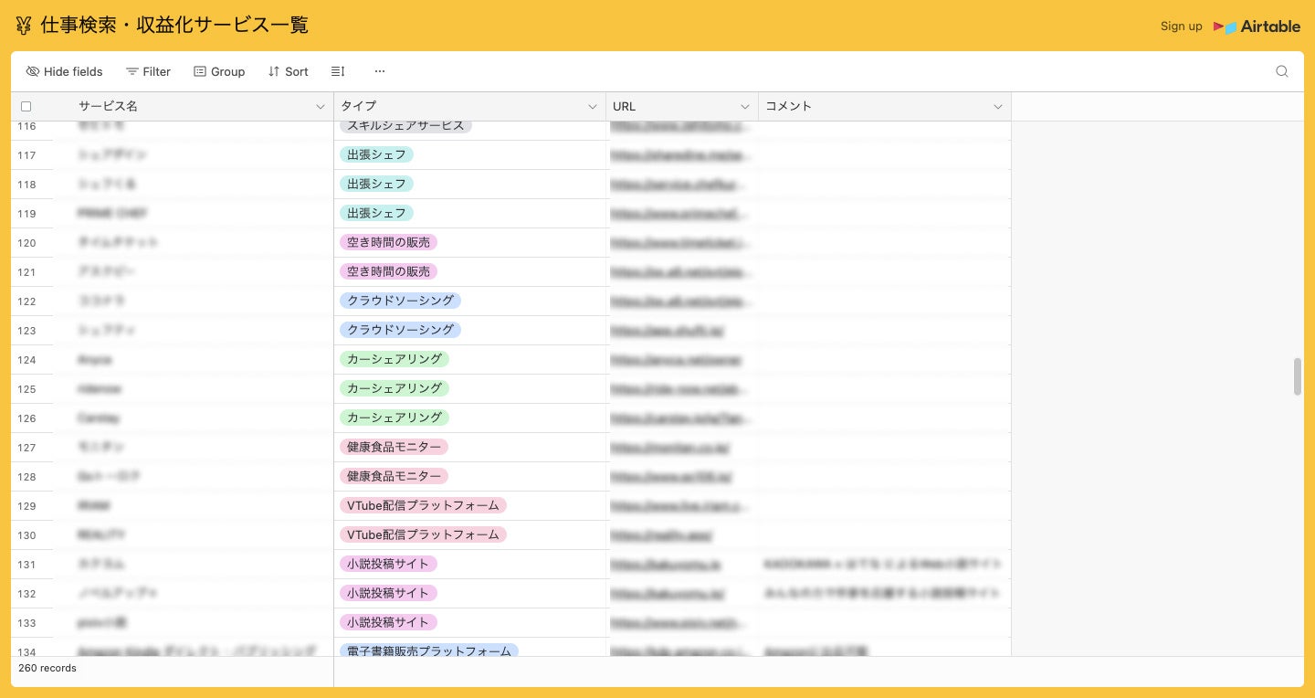Screen dimensions: 1315x698
Task: Click the search magnifier icon
Action: pyautogui.click(x=1282, y=71)
